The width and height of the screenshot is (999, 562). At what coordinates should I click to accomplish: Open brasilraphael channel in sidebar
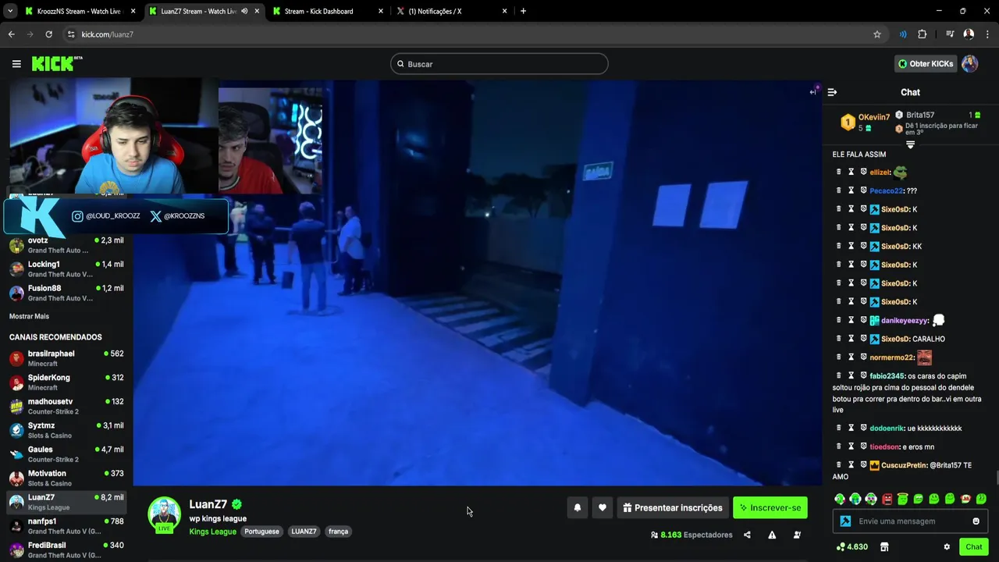point(66,358)
